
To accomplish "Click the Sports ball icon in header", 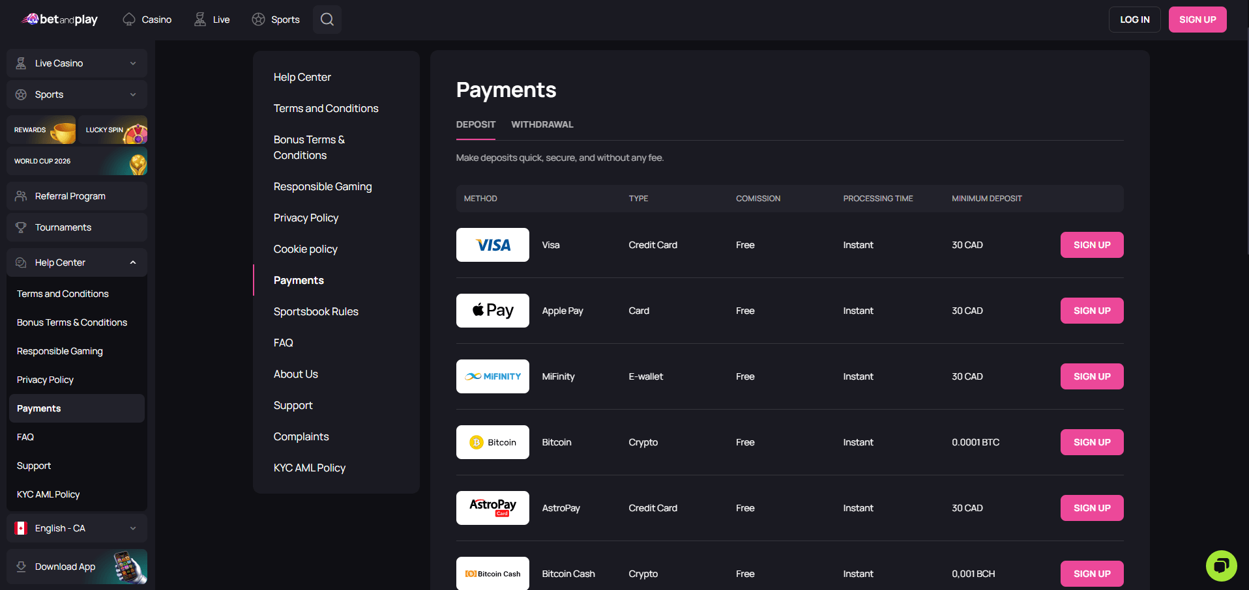I will point(258,20).
